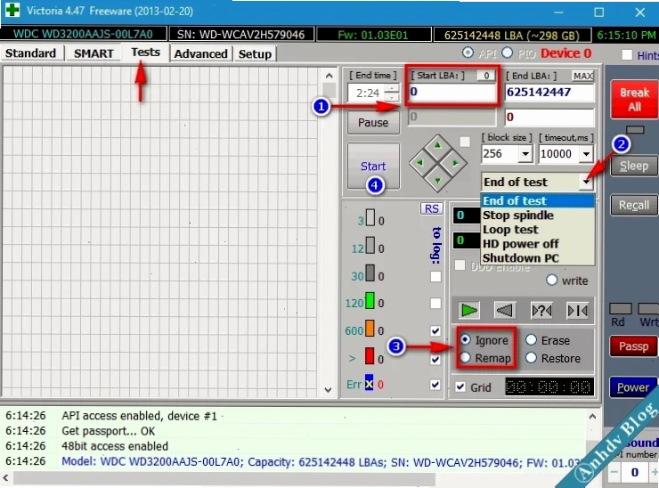The image size is (659, 488).
Task: Click the End LBA input field
Action: tap(549, 92)
